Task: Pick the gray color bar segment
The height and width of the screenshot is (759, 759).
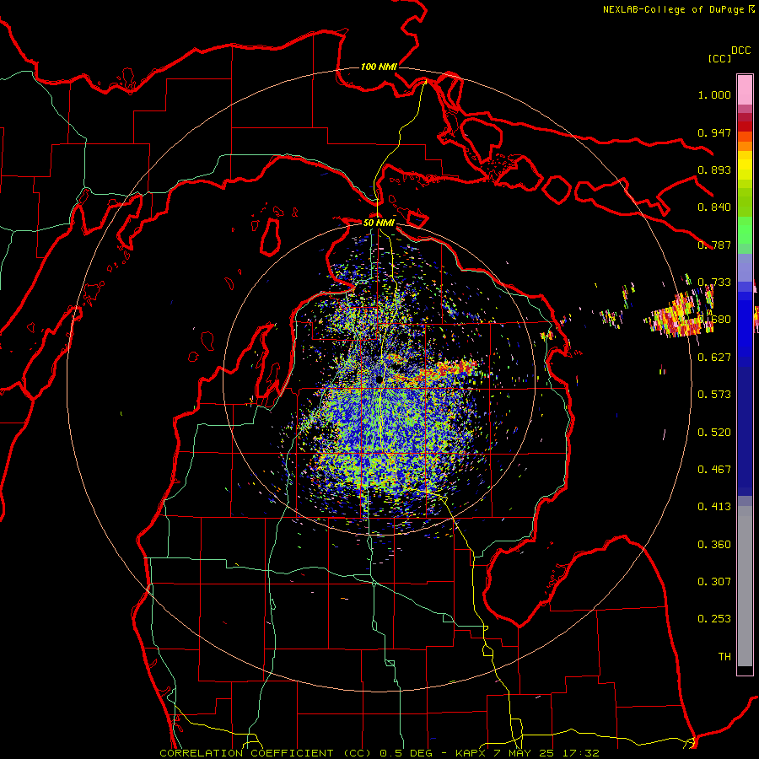Action: (x=745, y=586)
